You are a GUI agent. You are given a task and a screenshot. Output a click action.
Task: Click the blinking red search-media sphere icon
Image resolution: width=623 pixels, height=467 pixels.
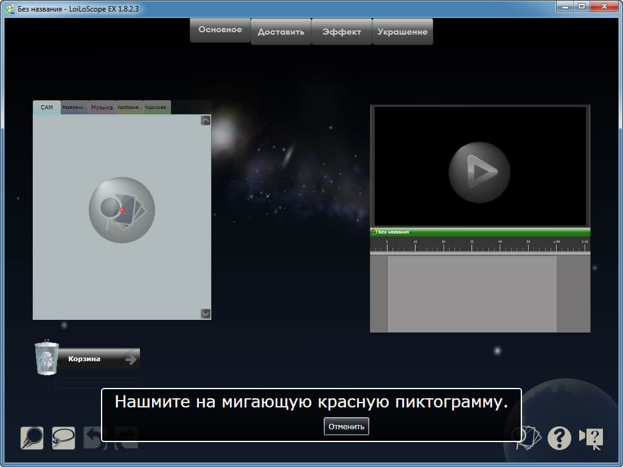pyautogui.click(x=122, y=210)
